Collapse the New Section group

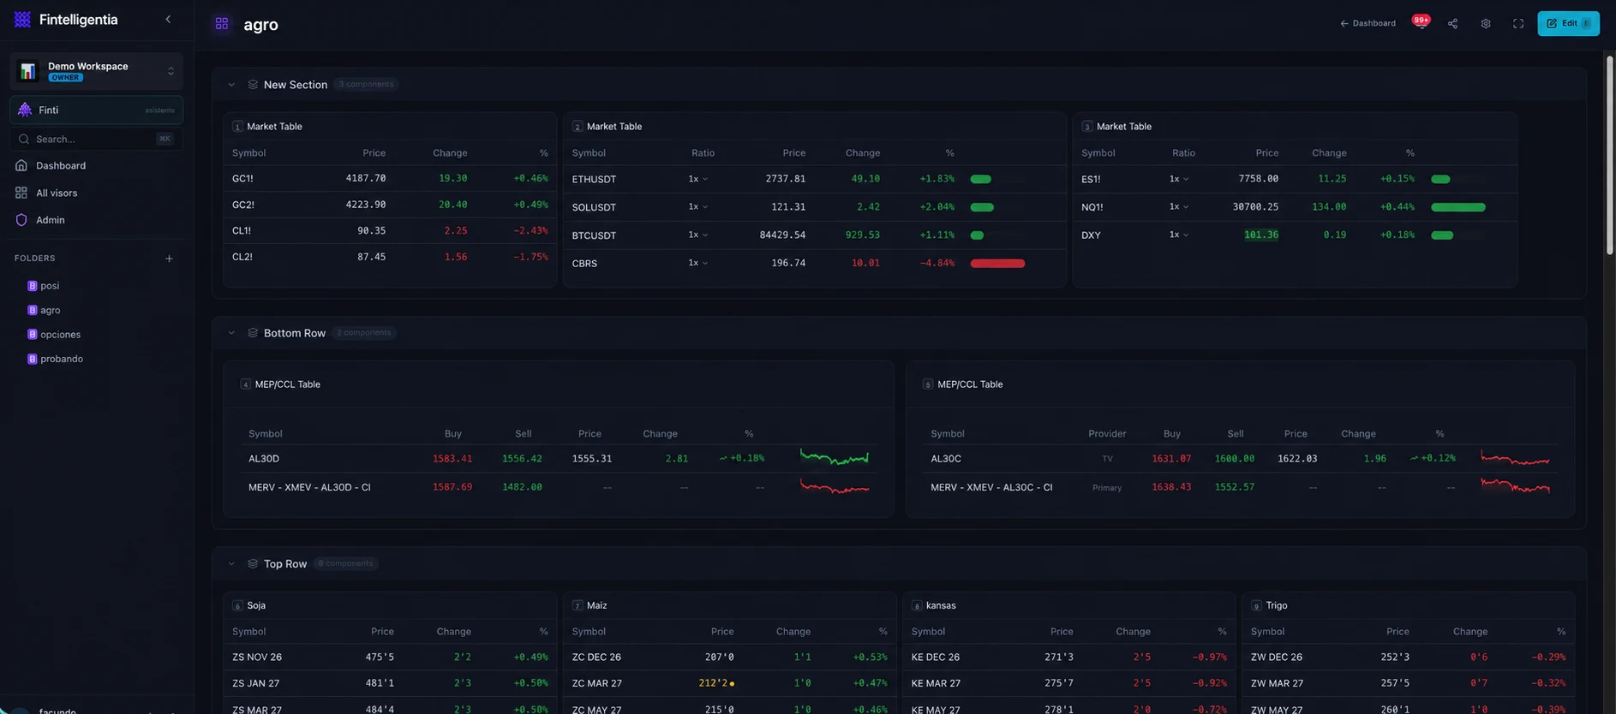point(231,85)
